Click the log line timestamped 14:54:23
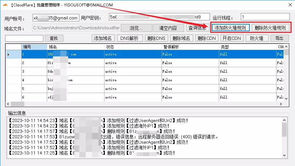This screenshot has width=295, height=166. click(98, 120)
